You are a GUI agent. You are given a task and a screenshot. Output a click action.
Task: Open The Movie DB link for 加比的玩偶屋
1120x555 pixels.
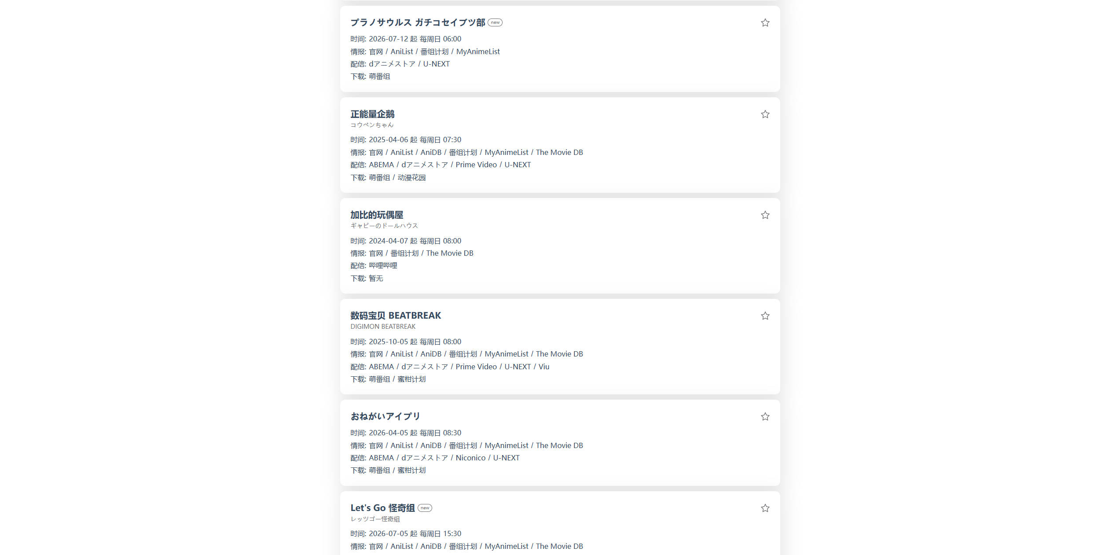[x=450, y=253]
